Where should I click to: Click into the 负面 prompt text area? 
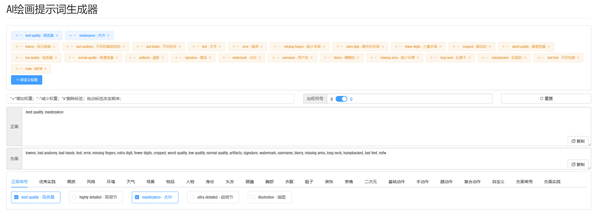(x=306, y=159)
